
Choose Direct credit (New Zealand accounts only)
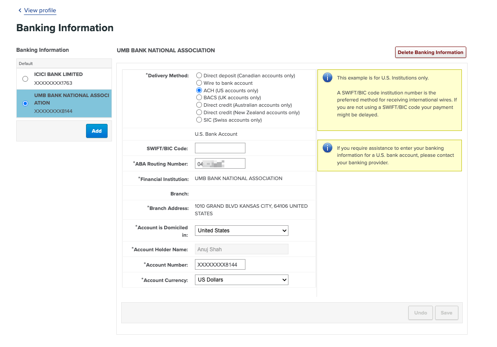point(199,112)
